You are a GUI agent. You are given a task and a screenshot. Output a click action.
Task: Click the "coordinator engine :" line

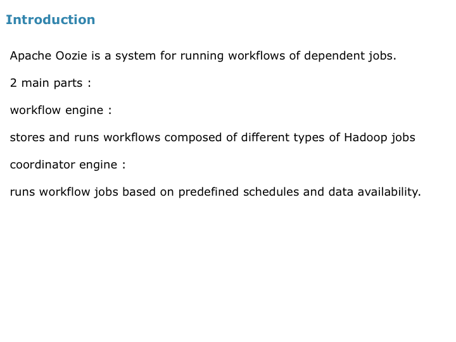[68, 165]
